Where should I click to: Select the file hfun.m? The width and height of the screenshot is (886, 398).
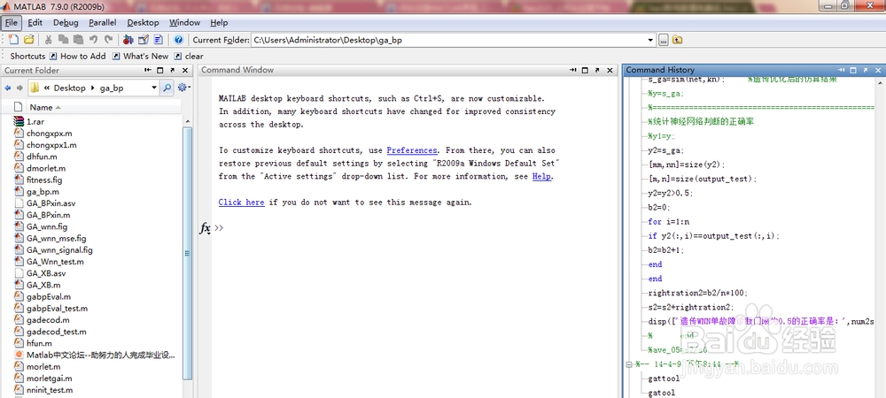coord(39,343)
